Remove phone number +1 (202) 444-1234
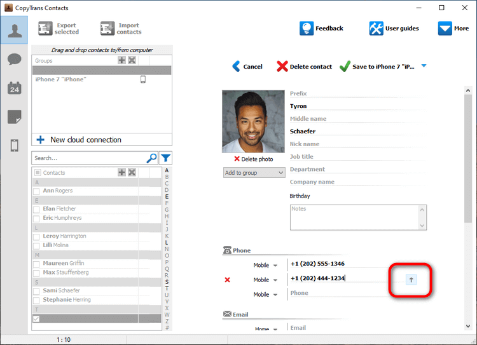Screen dimensions: 477x345 pyautogui.click(x=227, y=280)
